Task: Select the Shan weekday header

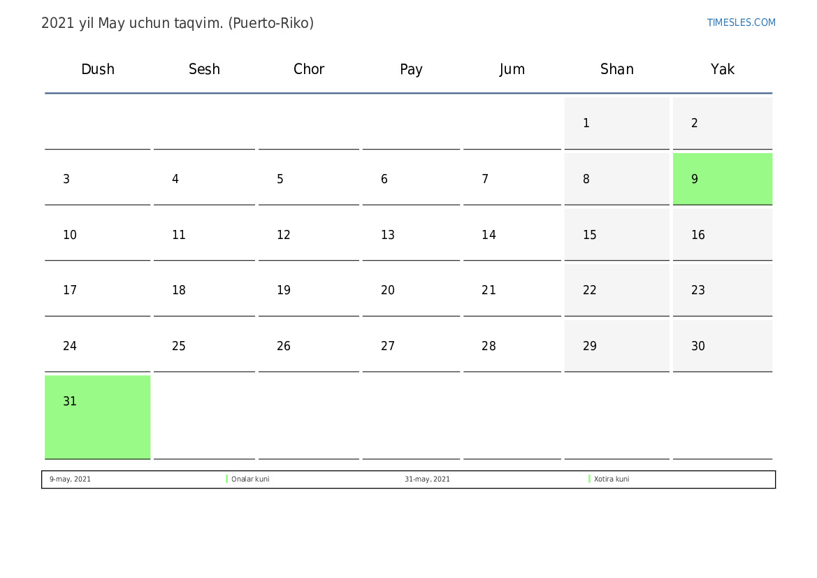Action: point(617,69)
